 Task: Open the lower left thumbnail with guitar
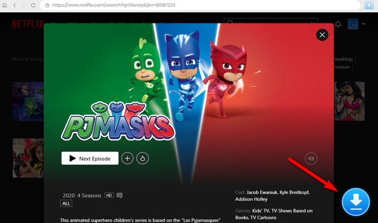coord(28,158)
